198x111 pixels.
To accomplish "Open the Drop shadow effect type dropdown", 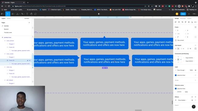I will (x=182, y=100).
